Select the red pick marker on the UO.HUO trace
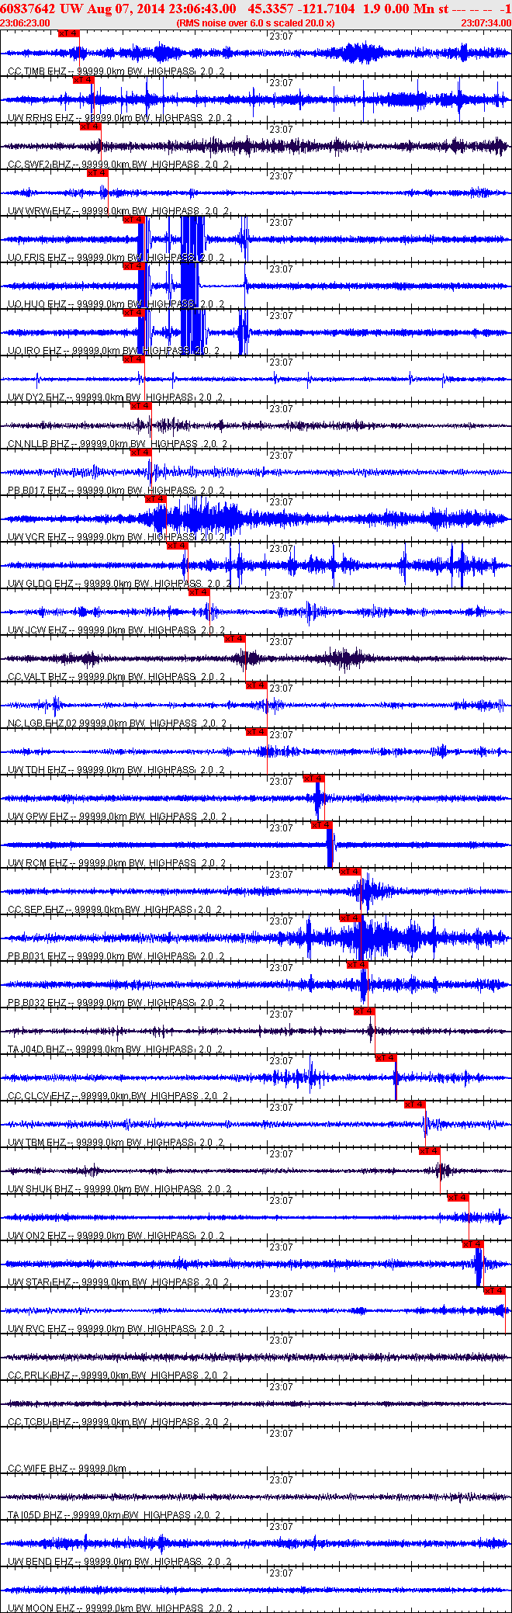 pos(134,266)
